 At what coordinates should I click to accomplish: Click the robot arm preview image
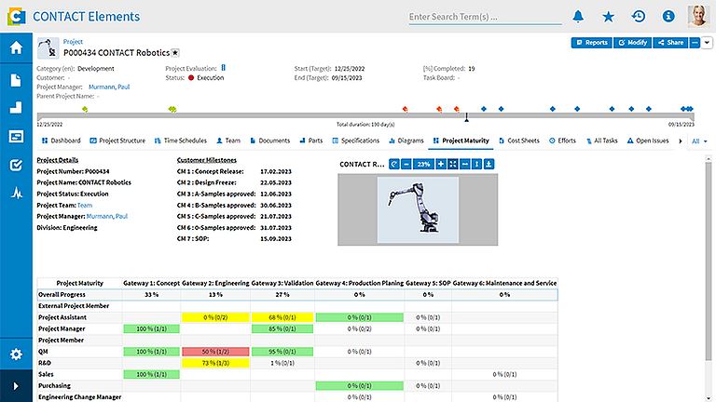[x=418, y=209]
